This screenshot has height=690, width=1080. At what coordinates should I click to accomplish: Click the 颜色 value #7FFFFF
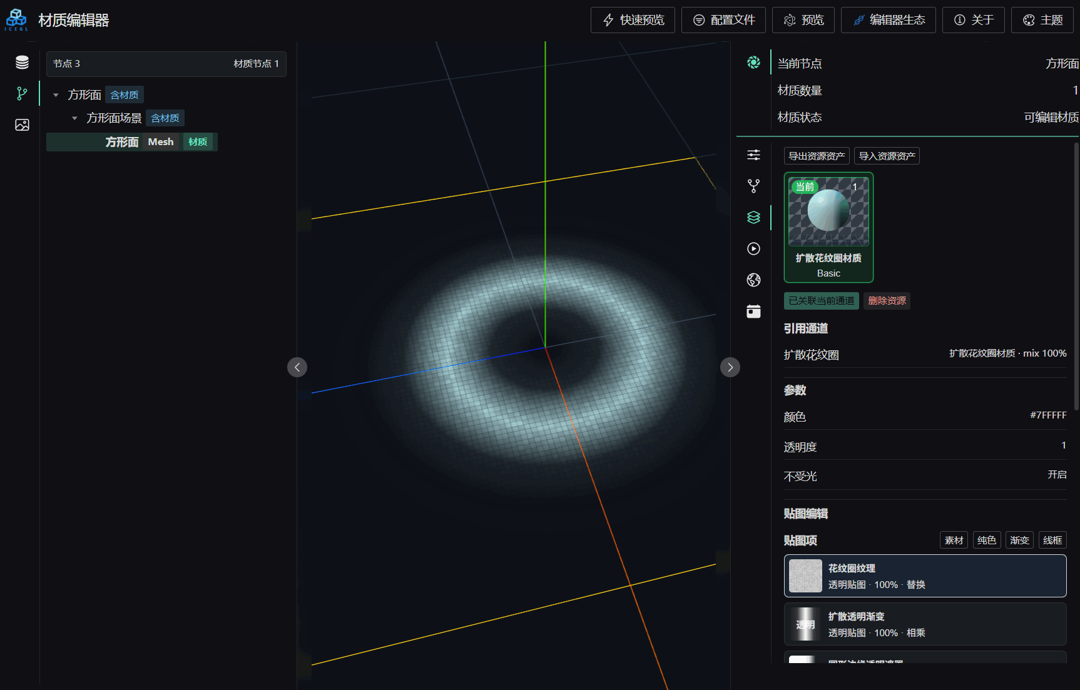1048,415
